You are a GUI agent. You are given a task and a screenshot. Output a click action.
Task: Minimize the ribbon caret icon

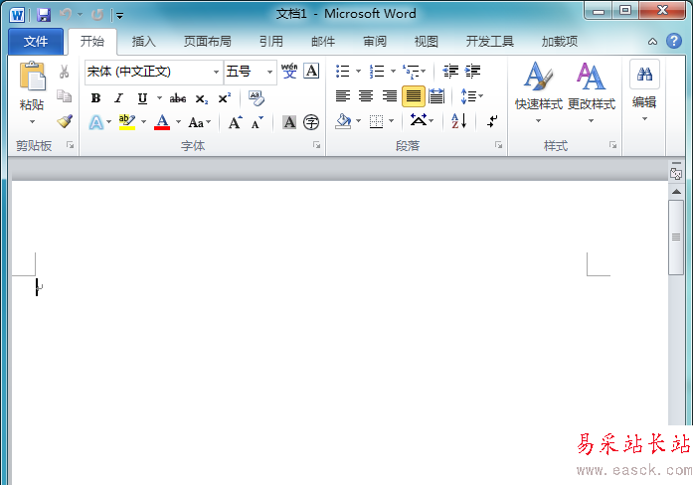tap(652, 42)
